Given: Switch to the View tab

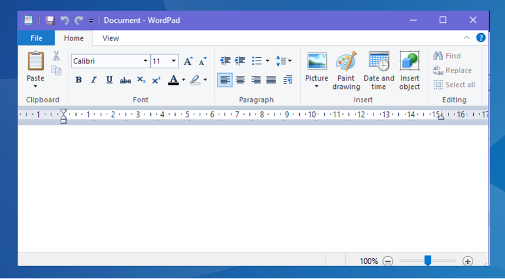Looking at the screenshot, I should coord(111,38).
